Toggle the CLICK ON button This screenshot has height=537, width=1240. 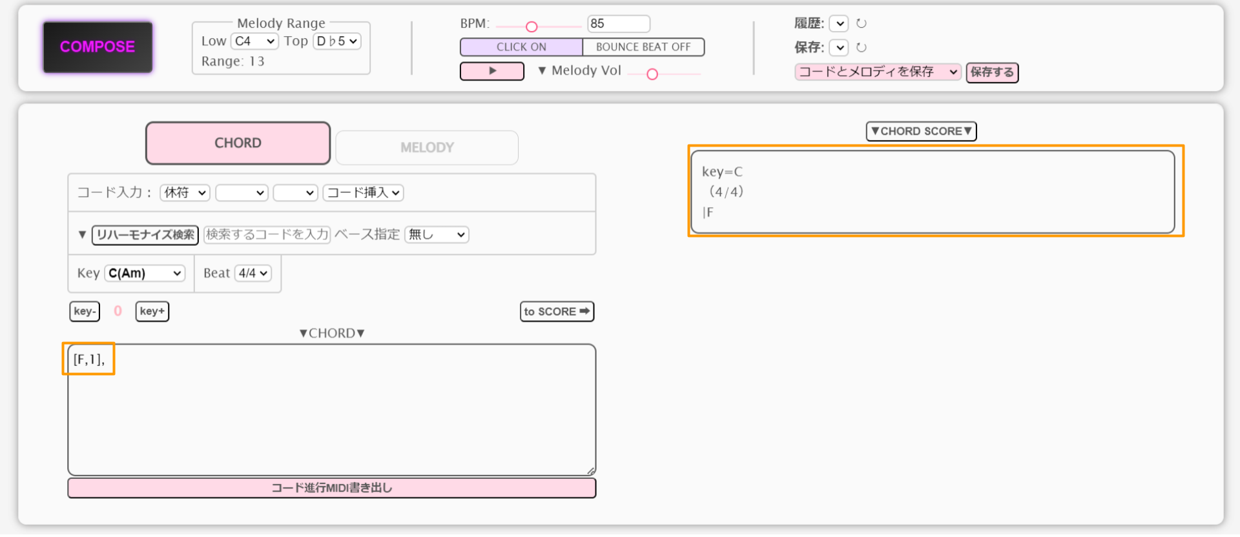[521, 47]
